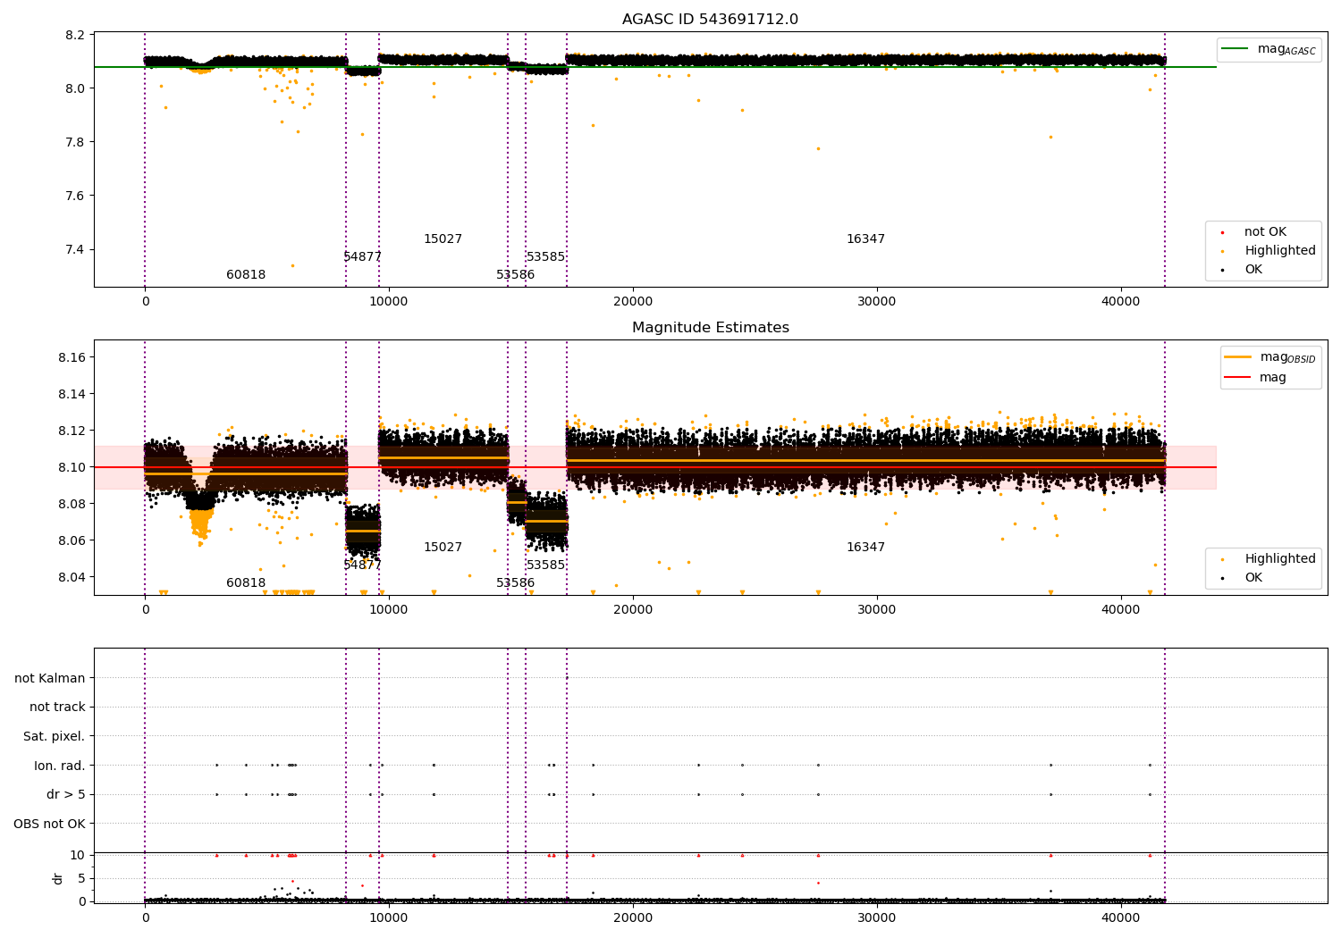This screenshot has width=1341, height=938.
Task: Click obsid label 16347 in the top plot
Action: click(866, 239)
